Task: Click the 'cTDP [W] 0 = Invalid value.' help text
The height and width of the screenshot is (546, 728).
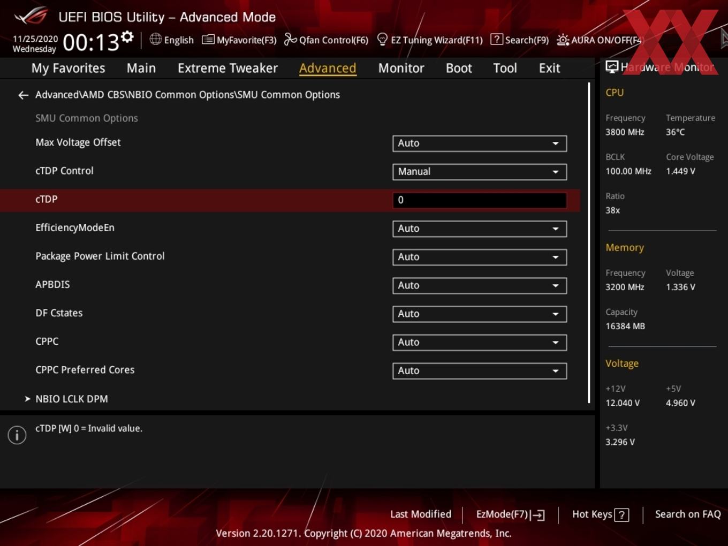Action: click(x=89, y=429)
